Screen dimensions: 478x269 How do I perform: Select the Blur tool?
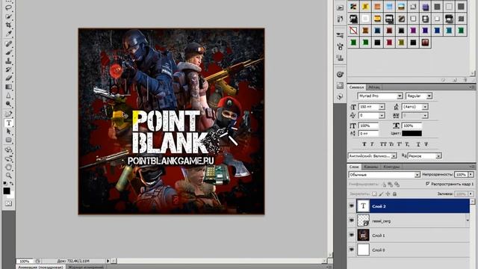pyautogui.click(x=8, y=96)
